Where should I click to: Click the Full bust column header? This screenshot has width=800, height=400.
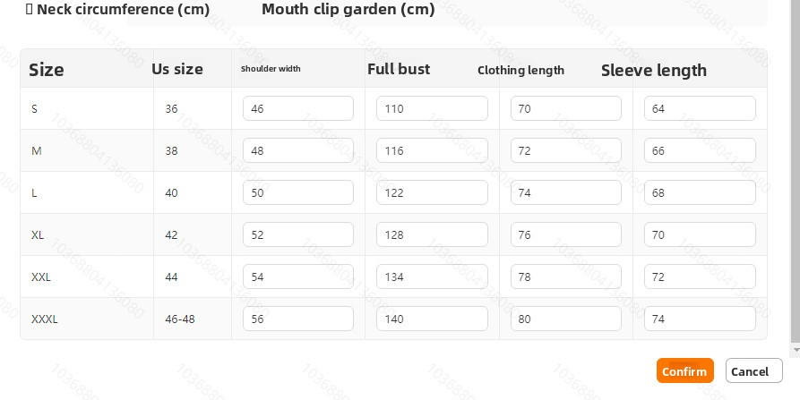pyautogui.click(x=399, y=69)
